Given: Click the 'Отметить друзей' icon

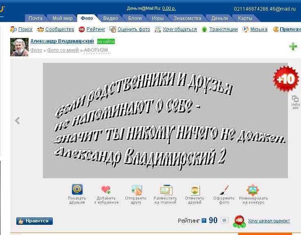Looking at the screenshot, I should coord(195,190).
